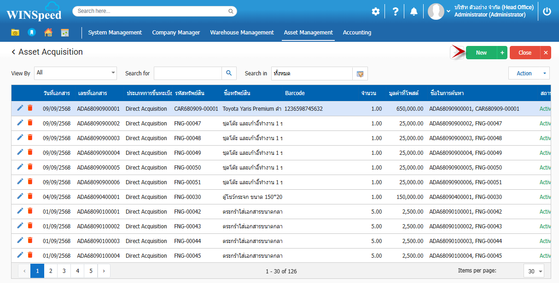
Task: Delete record ADA68090400001 with trash icon
Action: 30,196
